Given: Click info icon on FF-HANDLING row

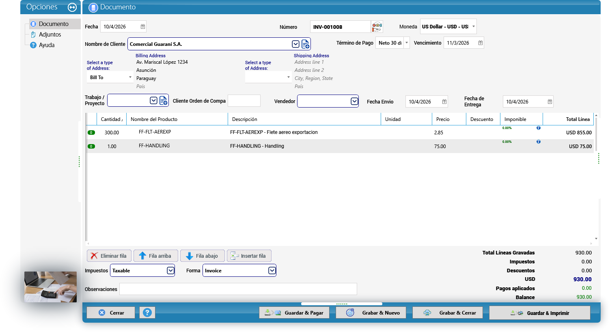Looking at the screenshot, I should (539, 142).
